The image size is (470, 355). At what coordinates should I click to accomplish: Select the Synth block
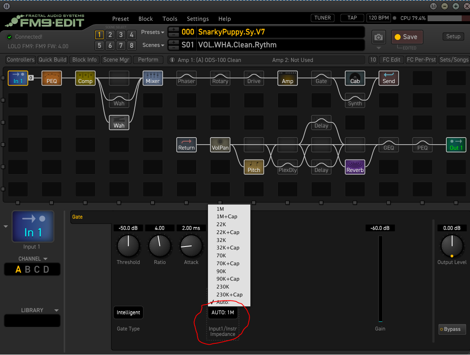(x=355, y=100)
